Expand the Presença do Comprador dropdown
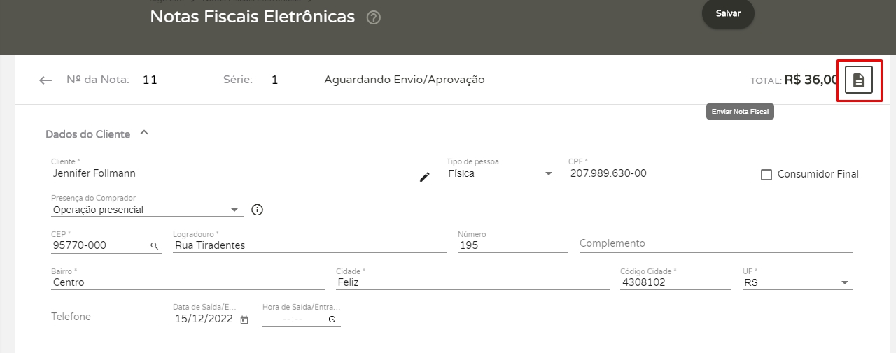 point(147,210)
